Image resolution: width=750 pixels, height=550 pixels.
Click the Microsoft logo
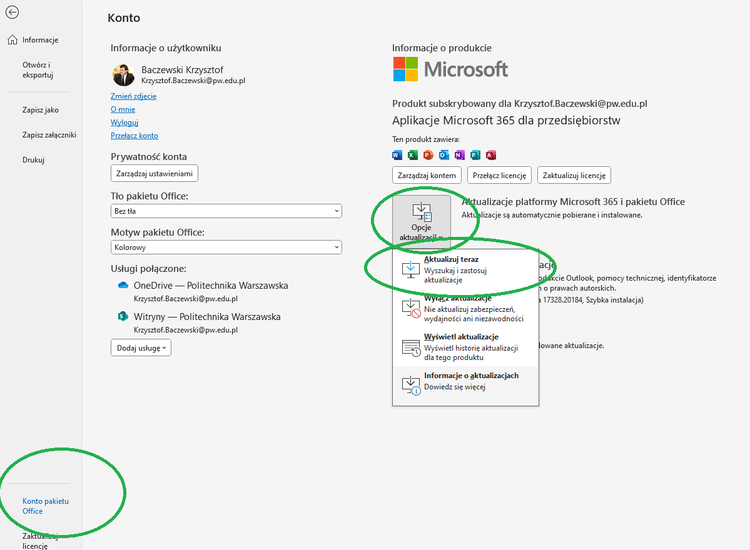450,69
